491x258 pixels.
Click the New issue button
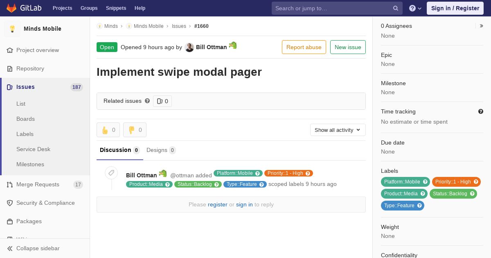click(348, 47)
